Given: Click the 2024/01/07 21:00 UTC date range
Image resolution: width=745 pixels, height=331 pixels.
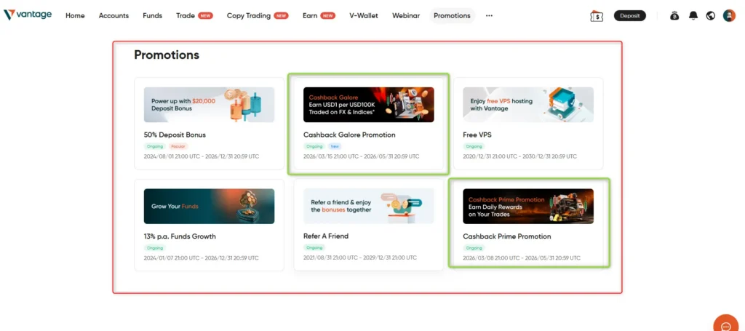Looking at the screenshot, I should point(202,258).
